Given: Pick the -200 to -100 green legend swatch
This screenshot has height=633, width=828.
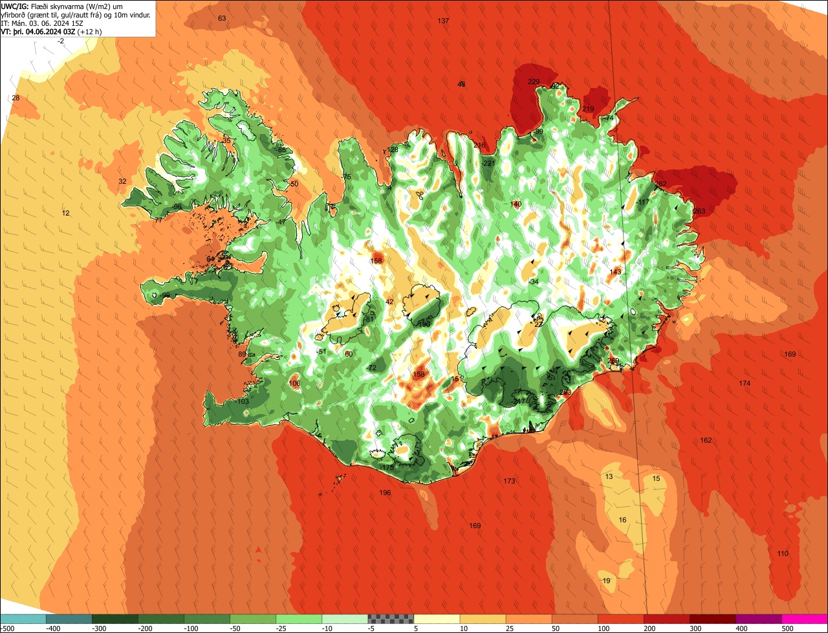Looking at the screenshot, I should coord(161,619).
